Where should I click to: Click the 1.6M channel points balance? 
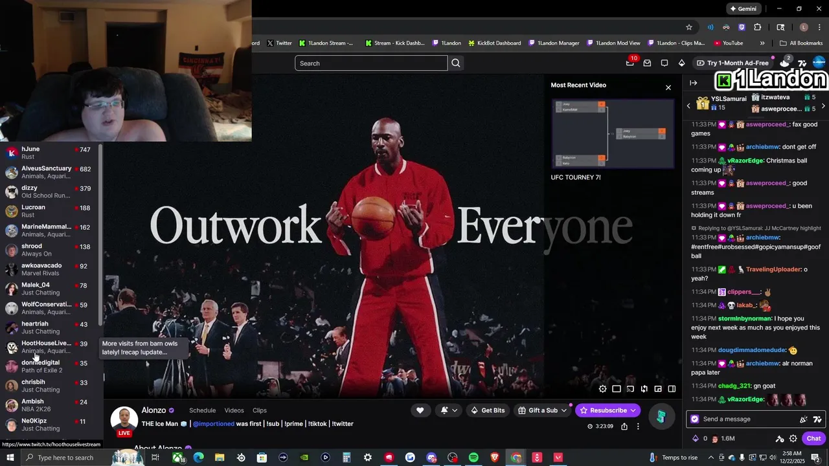click(x=723, y=439)
